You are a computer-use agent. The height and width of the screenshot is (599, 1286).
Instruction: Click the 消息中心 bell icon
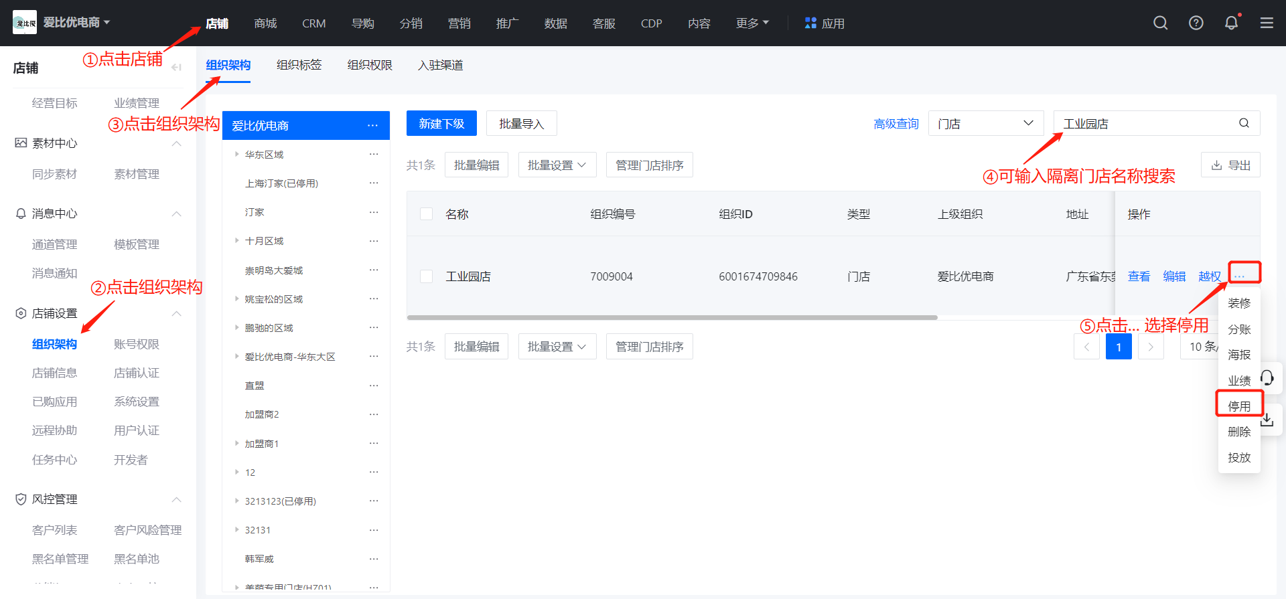tap(21, 213)
